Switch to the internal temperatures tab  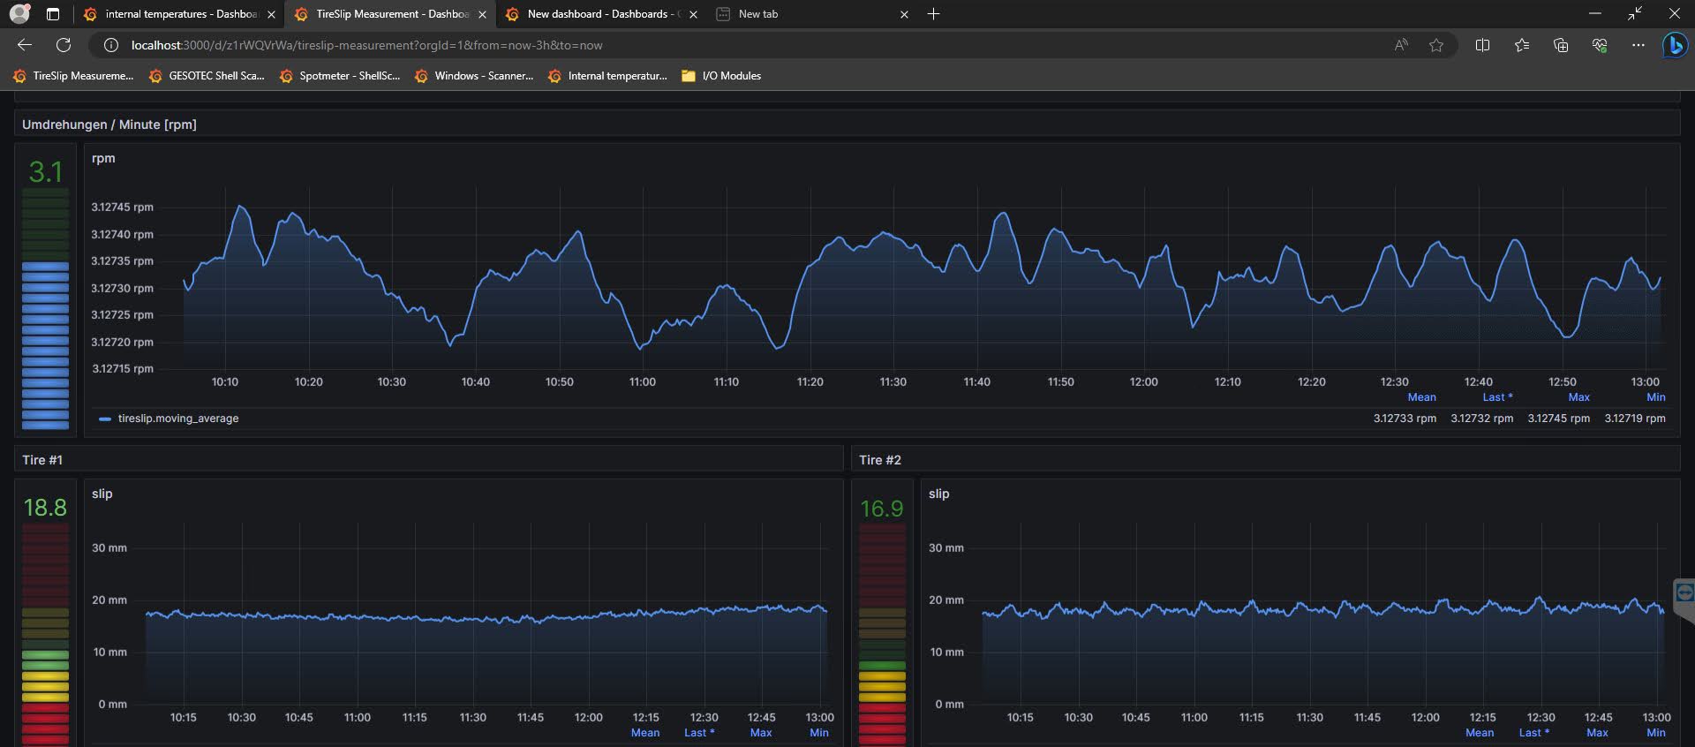pos(179,14)
